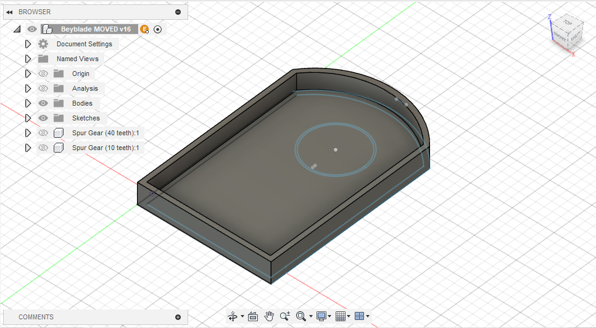Select the Orbit tool in navigation bar

(233, 316)
